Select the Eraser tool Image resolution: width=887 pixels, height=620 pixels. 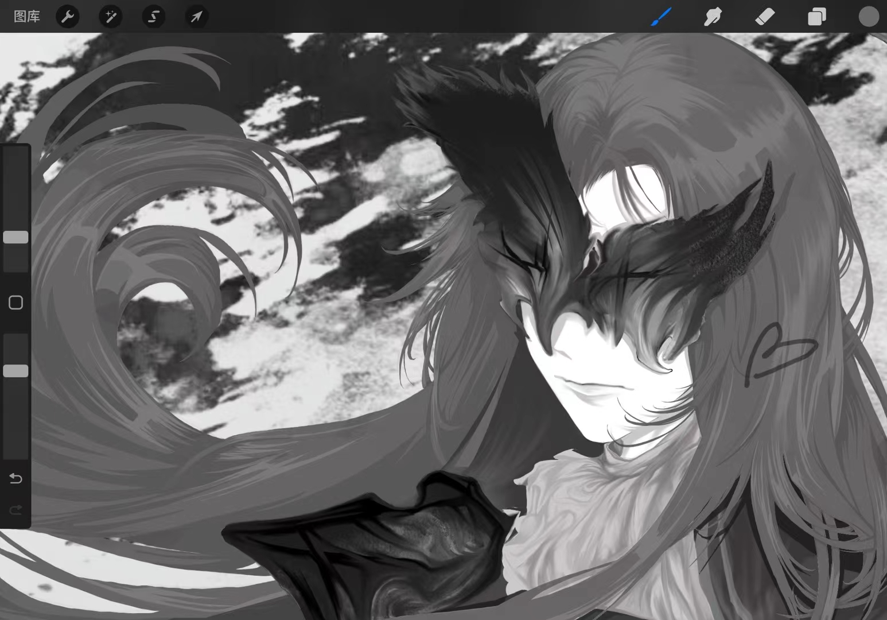765,17
